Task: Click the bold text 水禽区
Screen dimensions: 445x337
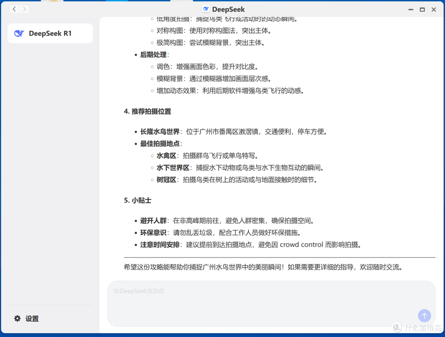Action: tap(166, 156)
